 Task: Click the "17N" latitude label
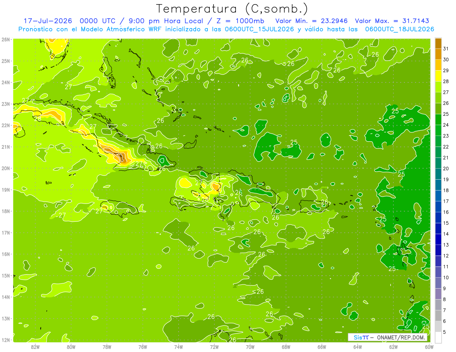tap(6, 233)
